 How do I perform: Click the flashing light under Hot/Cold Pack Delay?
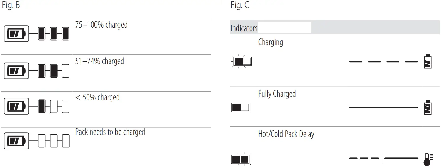pos(241,159)
